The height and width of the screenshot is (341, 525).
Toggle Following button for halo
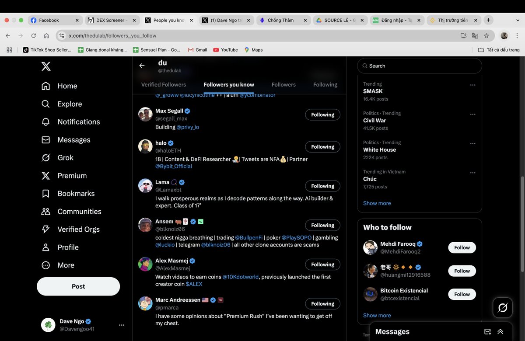tap(322, 147)
